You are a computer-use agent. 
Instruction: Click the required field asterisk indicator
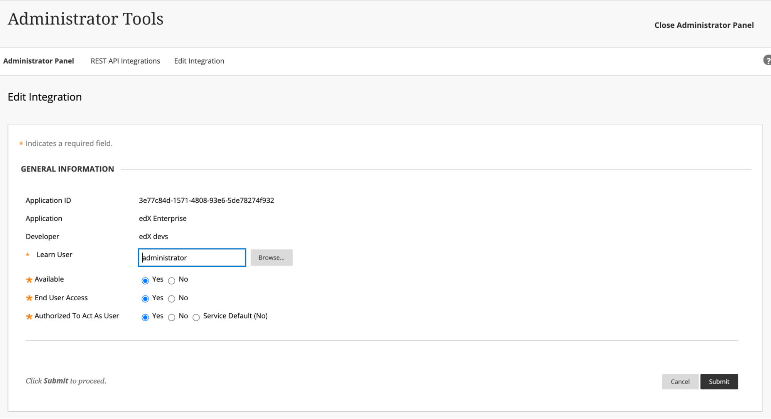[20, 143]
